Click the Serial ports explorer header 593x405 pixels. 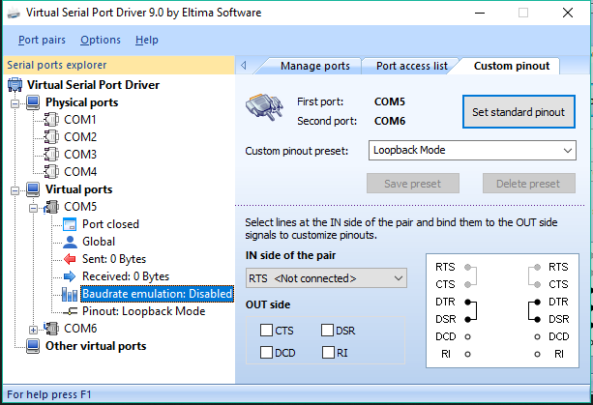(119, 65)
